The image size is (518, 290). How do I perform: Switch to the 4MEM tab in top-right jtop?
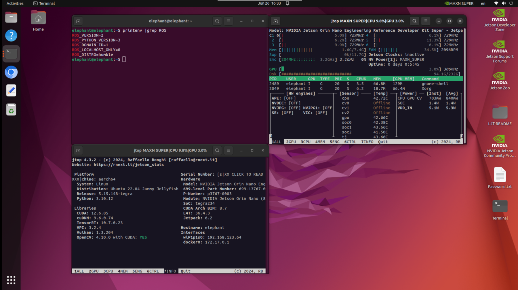click(x=320, y=142)
